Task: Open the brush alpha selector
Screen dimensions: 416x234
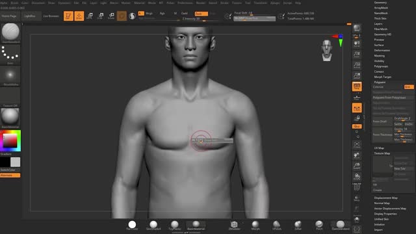Action: tap(10, 76)
